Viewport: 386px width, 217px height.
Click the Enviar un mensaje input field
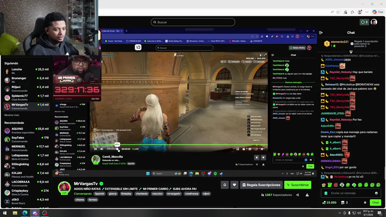[351, 193]
